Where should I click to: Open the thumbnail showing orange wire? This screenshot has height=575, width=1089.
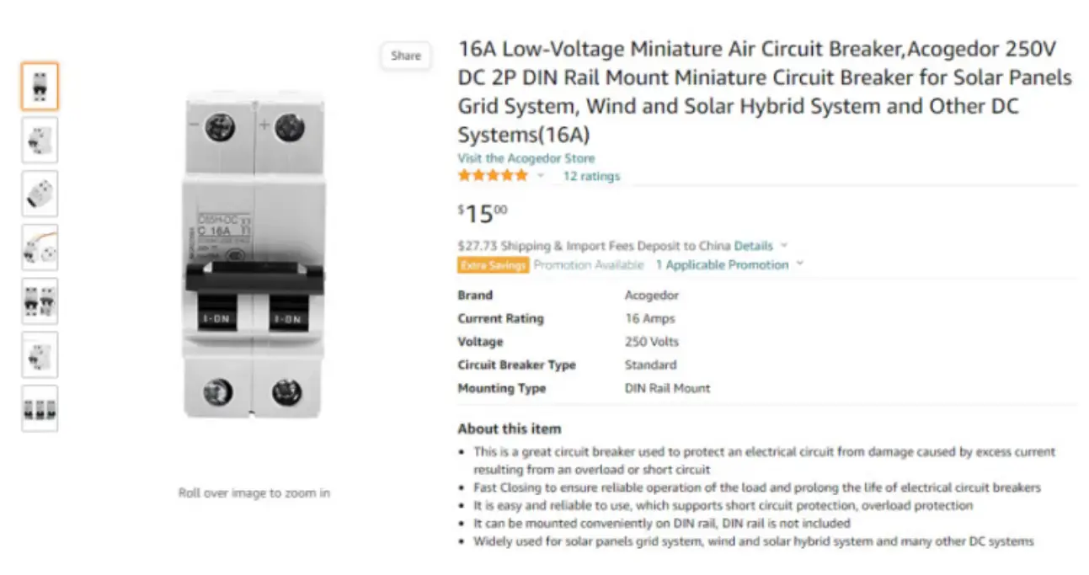pos(40,248)
